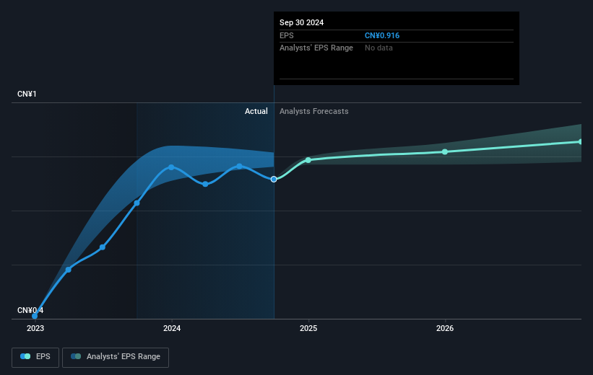Click the CN¥1 y-axis label
The width and height of the screenshot is (593, 375).
point(27,94)
